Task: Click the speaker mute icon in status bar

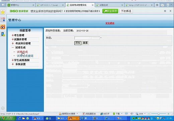Action: [x=132, y=114]
